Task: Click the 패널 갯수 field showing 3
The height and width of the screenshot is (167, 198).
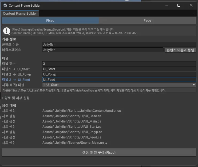Action: click(119, 64)
